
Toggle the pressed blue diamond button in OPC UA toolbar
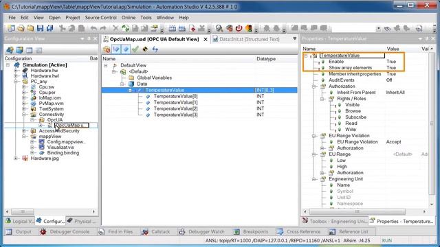[126, 49]
